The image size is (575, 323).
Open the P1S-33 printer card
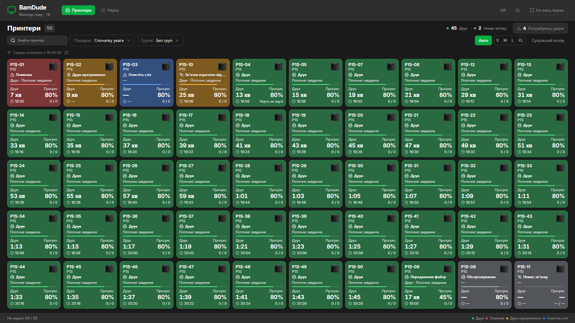tap(541, 184)
